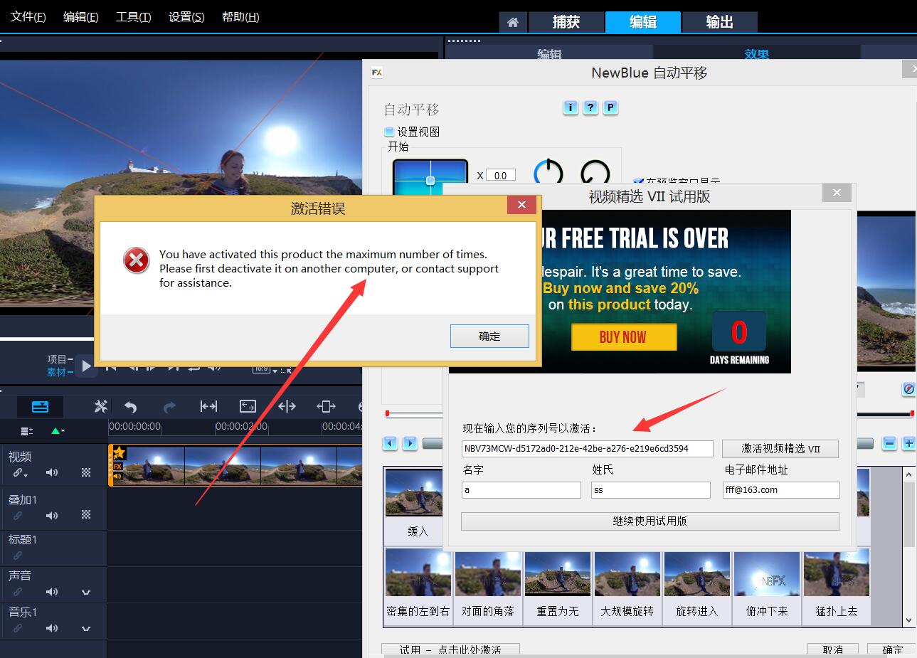Open the 设置(S) menu
The image size is (917, 658).
tap(186, 17)
